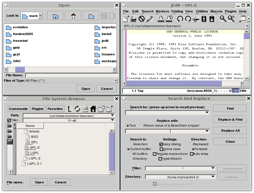Click the Redo icon in jEdit toolbar
The height and width of the screenshot is (193, 254).
[188, 19]
